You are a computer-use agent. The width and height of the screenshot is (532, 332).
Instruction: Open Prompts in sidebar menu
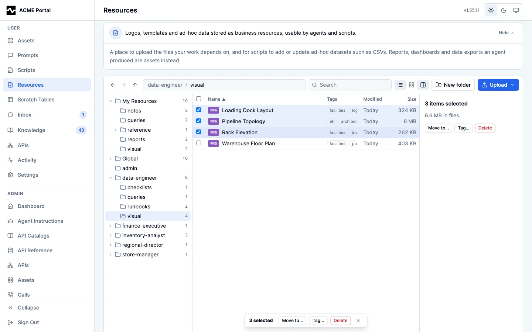click(47, 55)
